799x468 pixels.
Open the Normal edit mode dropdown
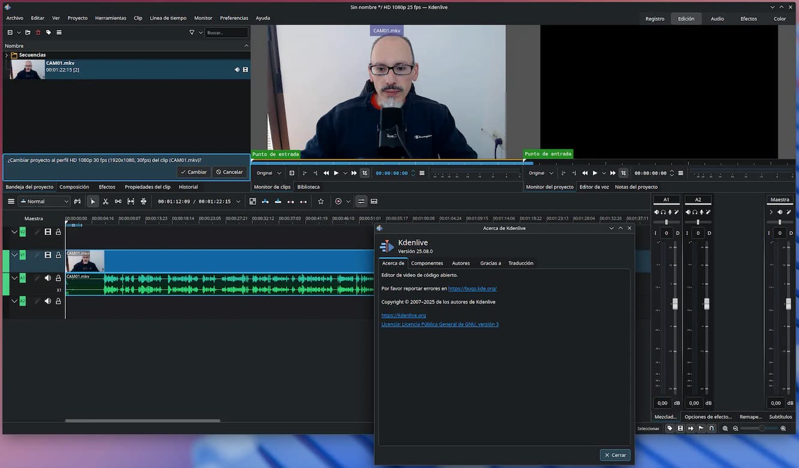coord(44,202)
